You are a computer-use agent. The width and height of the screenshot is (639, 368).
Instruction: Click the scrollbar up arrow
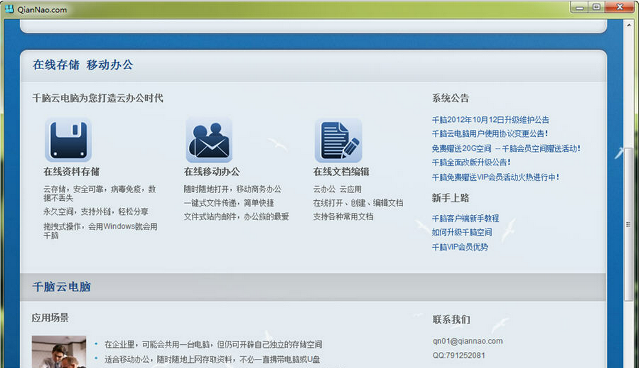tap(629, 25)
